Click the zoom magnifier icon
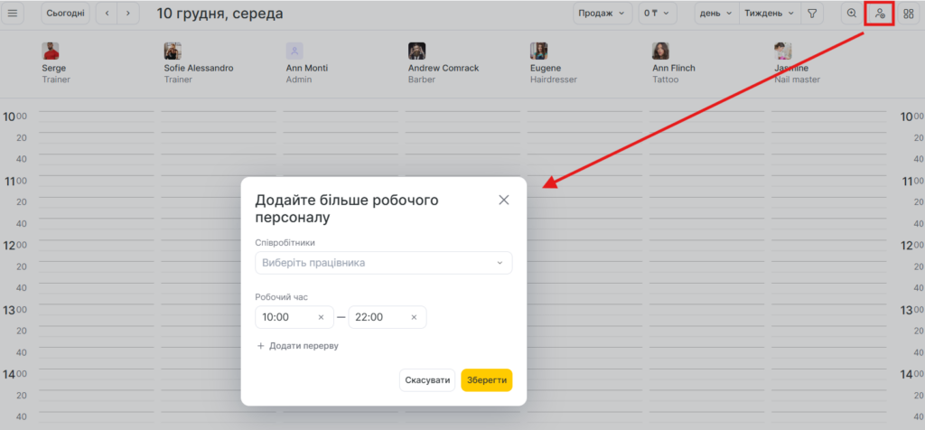925x430 pixels. pyautogui.click(x=851, y=14)
